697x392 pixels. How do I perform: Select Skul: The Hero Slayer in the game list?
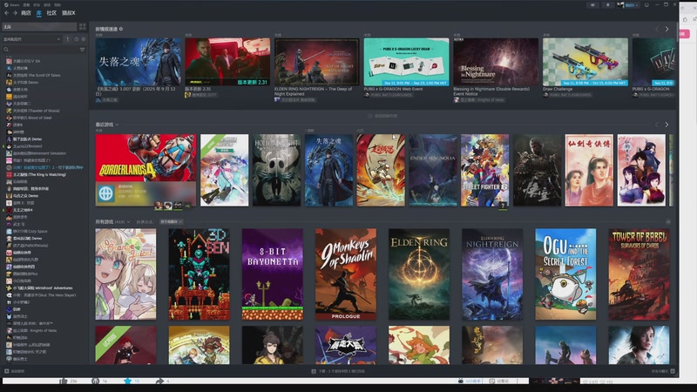click(44, 295)
